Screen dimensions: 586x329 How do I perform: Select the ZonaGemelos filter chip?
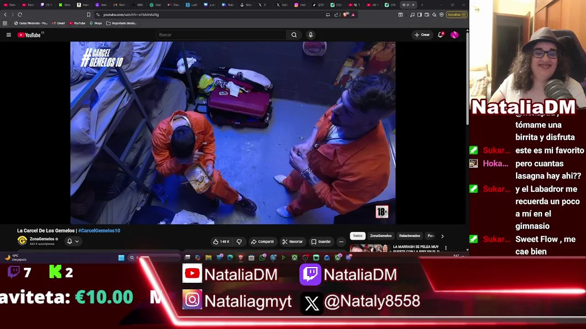(x=381, y=236)
